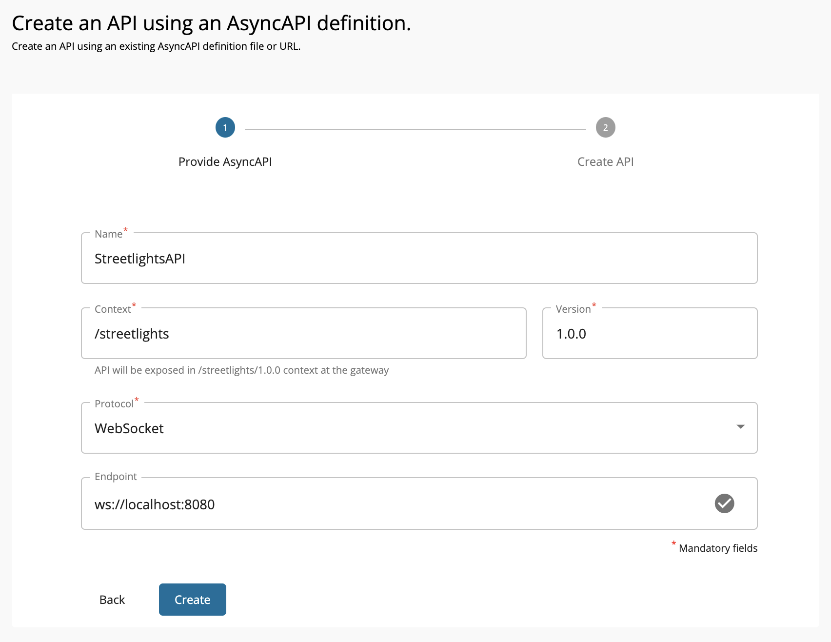Click the stepper connector line between steps

tap(415, 129)
